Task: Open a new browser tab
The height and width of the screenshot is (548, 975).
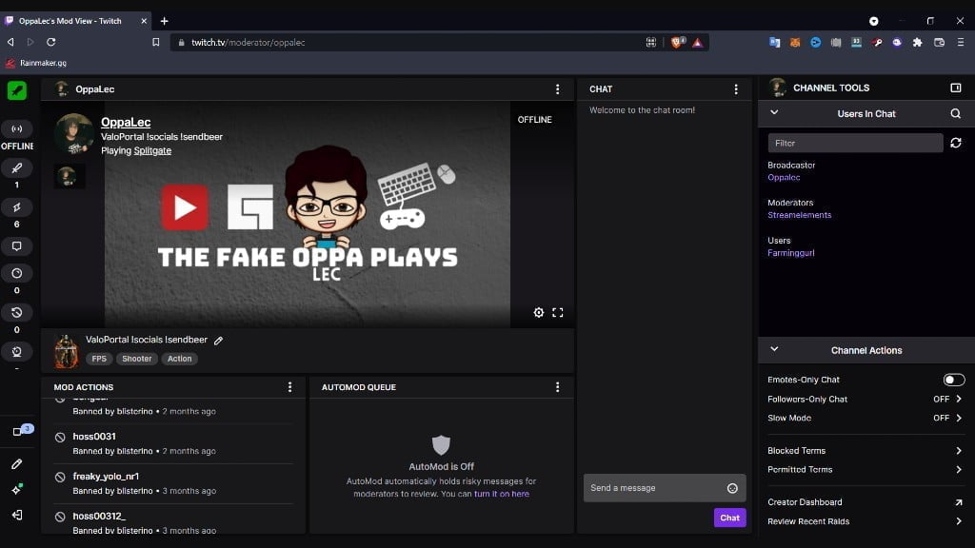Action: click(164, 21)
